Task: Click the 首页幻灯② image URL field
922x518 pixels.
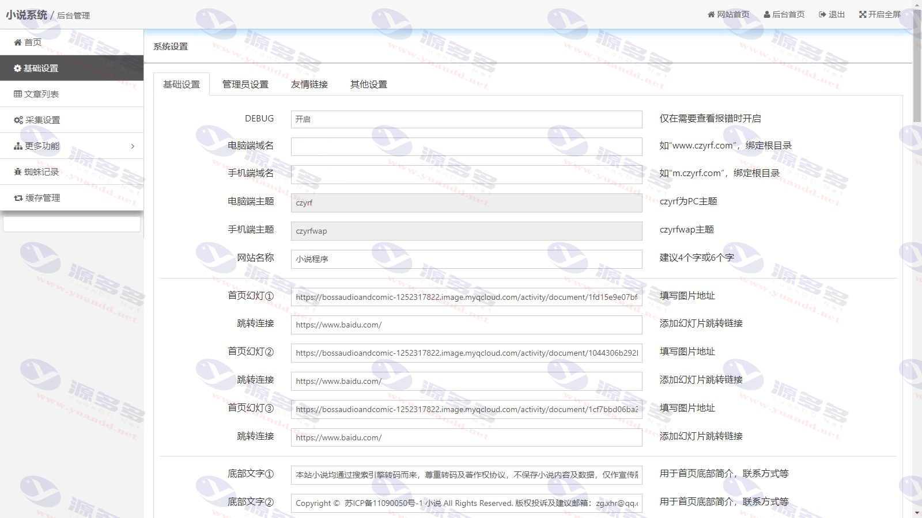Action: 466,353
